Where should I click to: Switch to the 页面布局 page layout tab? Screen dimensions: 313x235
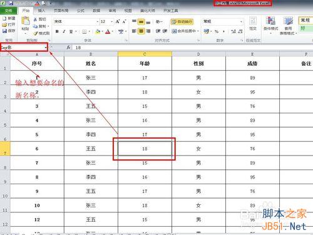click(61, 11)
